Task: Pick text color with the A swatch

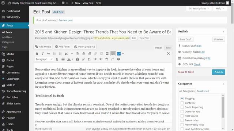Action: (x=69, y=59)
